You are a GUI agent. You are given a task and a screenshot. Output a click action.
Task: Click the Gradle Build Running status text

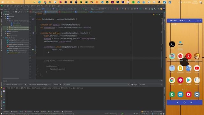pos(111,114)
